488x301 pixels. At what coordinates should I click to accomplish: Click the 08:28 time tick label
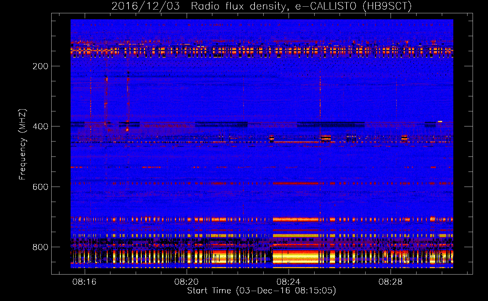click(x=391, y=282)
